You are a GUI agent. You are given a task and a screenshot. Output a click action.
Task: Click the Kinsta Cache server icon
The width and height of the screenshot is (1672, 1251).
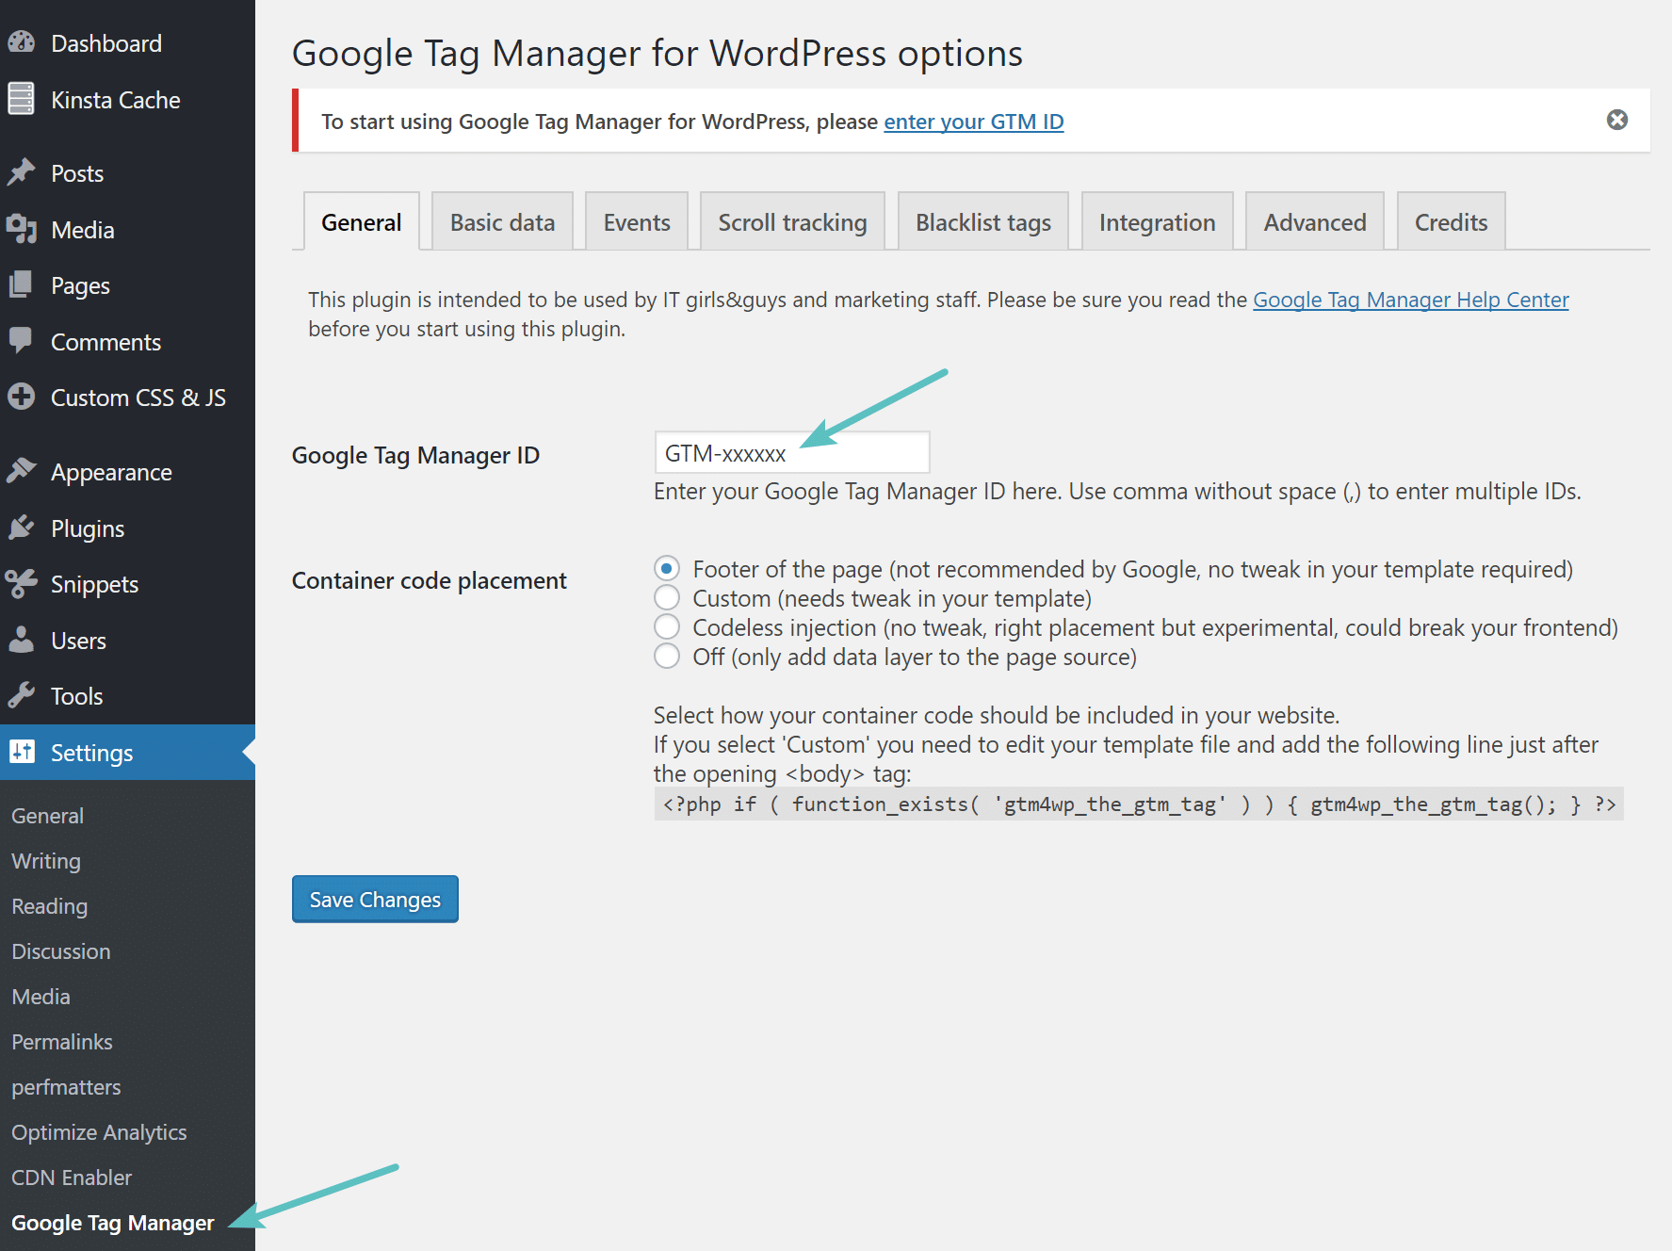pyautogui.click(x=21, y=98)
